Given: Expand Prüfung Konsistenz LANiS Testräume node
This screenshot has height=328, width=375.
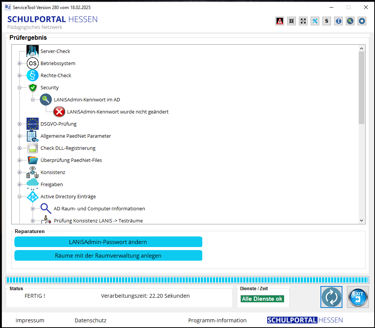Looking at the screenshot, I should [x=33, y=221].
